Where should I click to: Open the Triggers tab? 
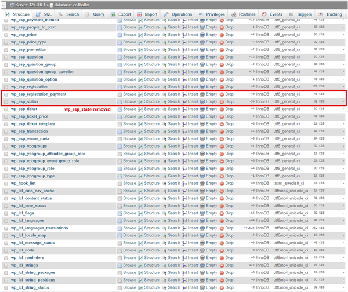[x=300, y=14]
